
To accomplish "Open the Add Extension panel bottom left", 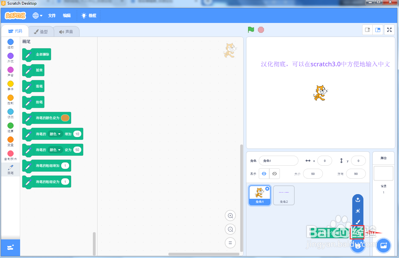I will 10,248.
